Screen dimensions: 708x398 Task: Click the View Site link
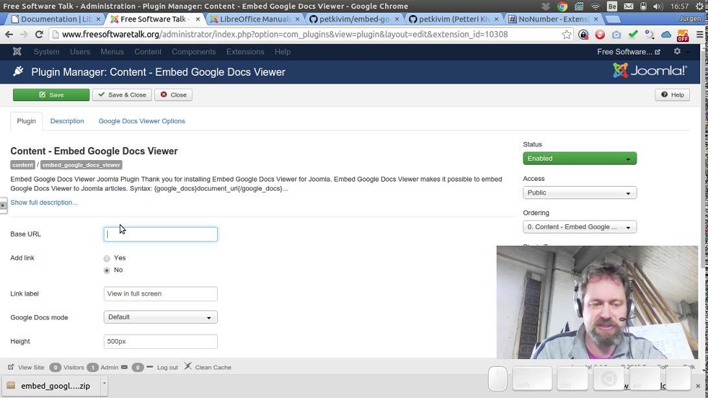(x=31, y=368)
